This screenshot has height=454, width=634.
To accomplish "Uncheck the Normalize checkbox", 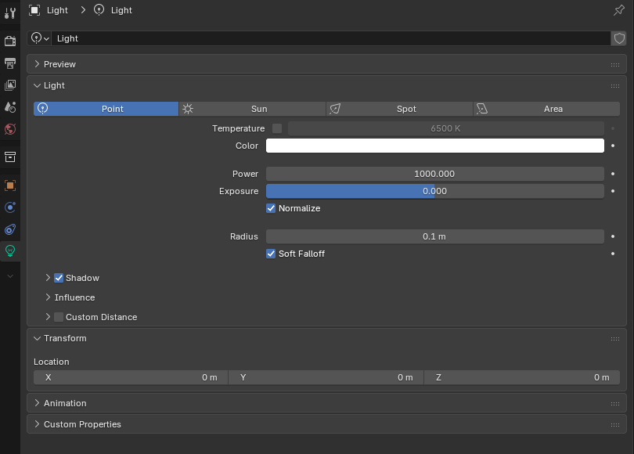I will [x=271, y=208].
